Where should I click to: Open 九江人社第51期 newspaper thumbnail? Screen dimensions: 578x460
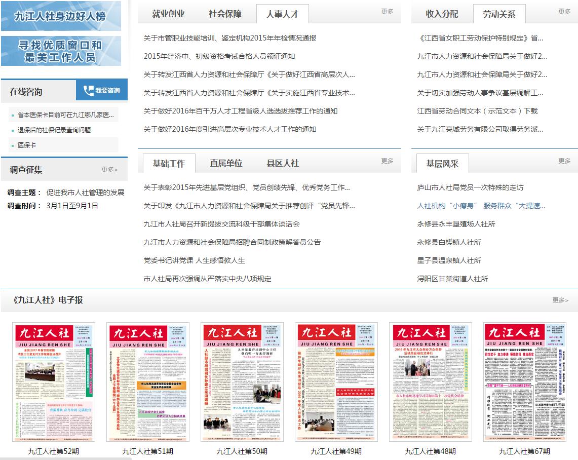tap(148, 382)
